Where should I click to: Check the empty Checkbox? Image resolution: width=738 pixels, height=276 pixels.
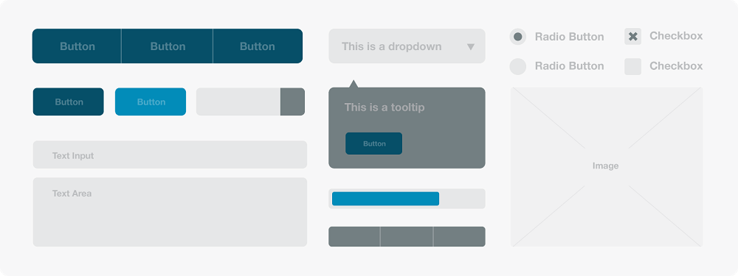(633, 66)
